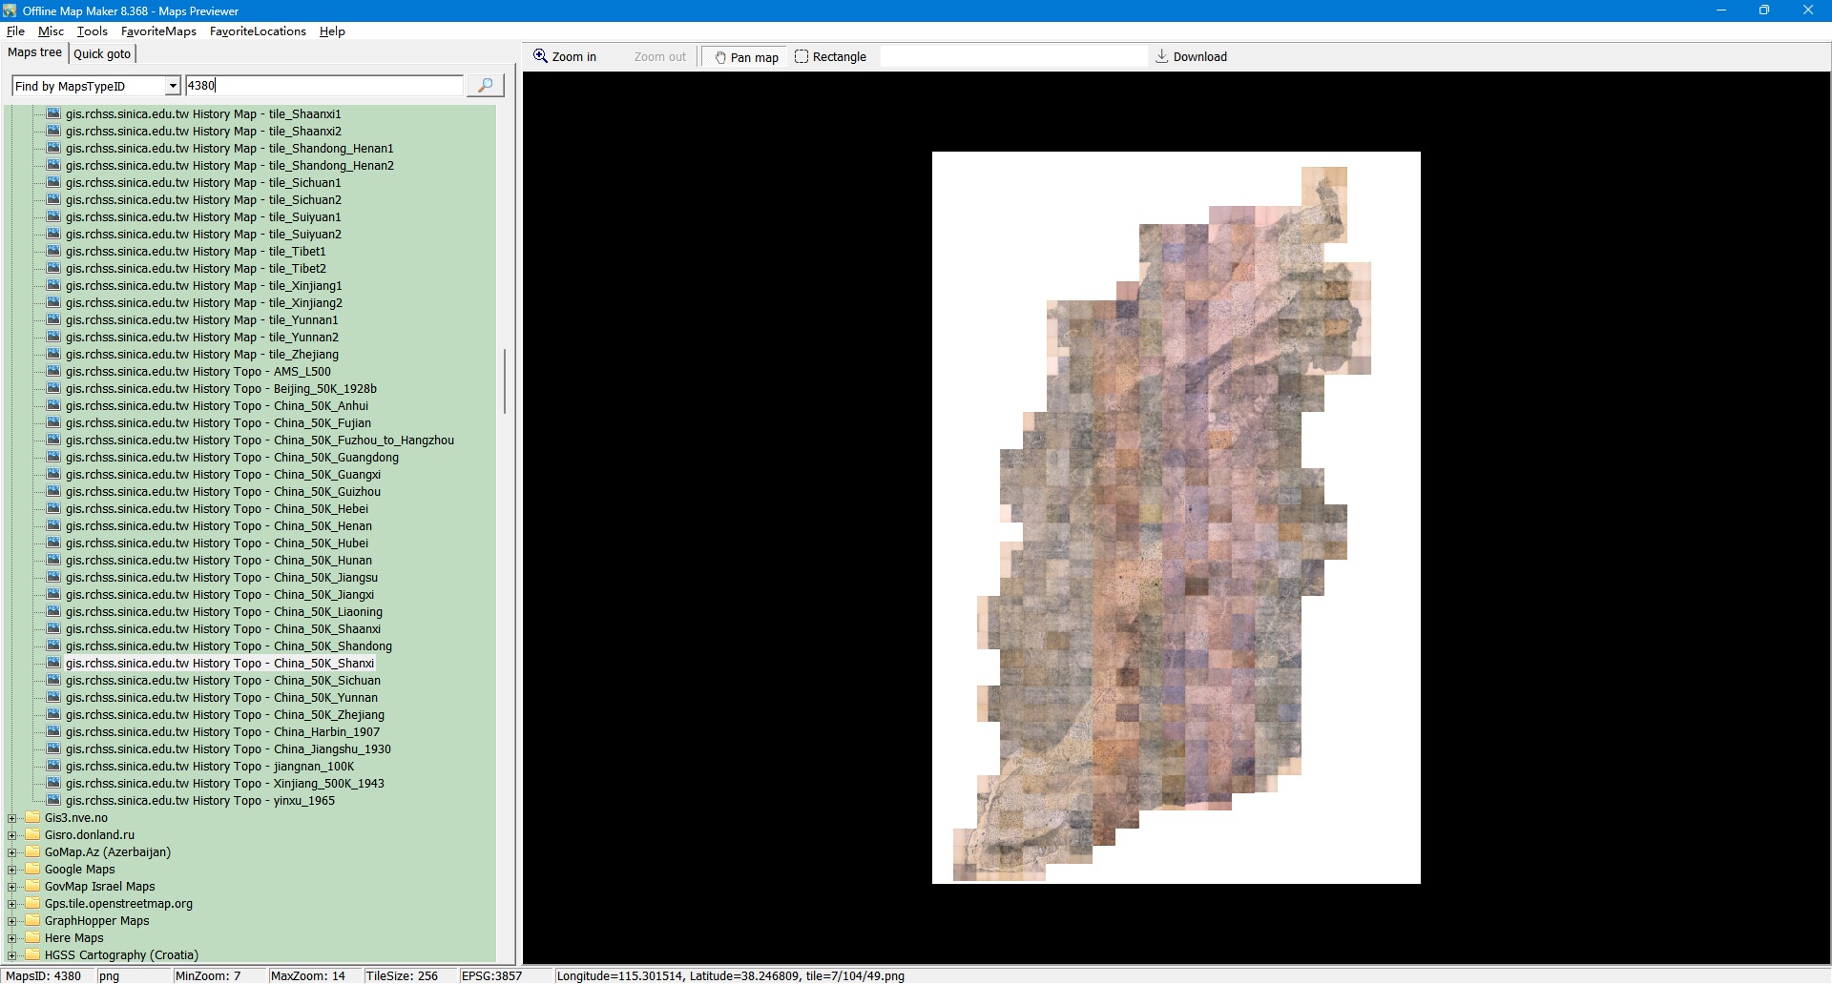This screenshot has height=984, width=1832.
Task: Select China_50K_Sichuan in the maps tree
Action: pos(222,681)
